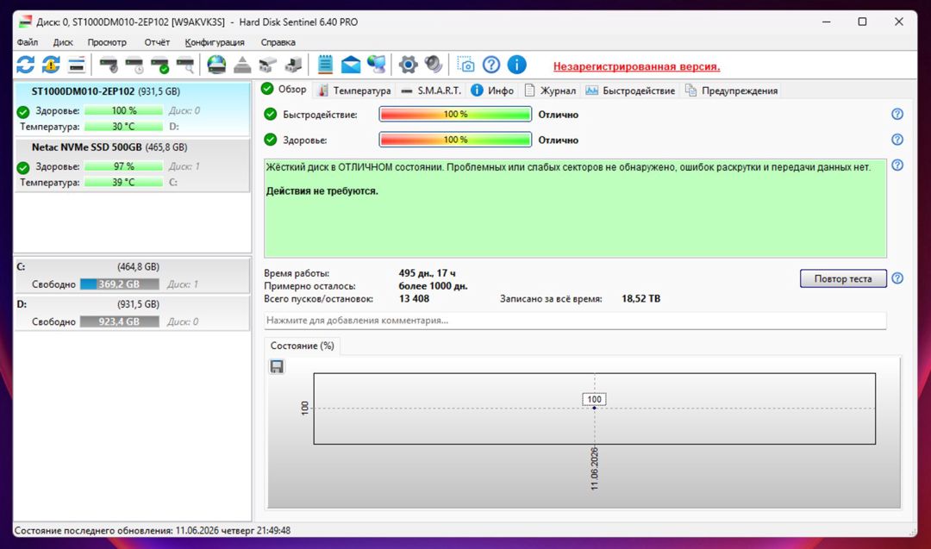Screen dimensions: 931x549
Task: Click the blue envelope email icon
Action: (x=350, y=65)
